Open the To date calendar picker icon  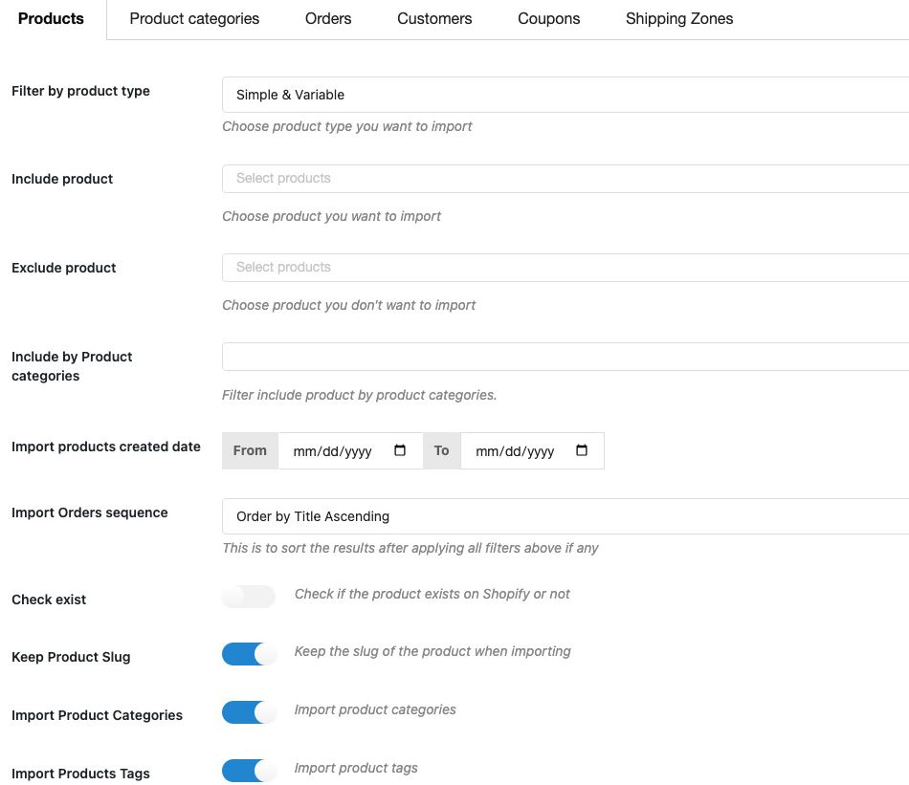click(x=582, y=450)
